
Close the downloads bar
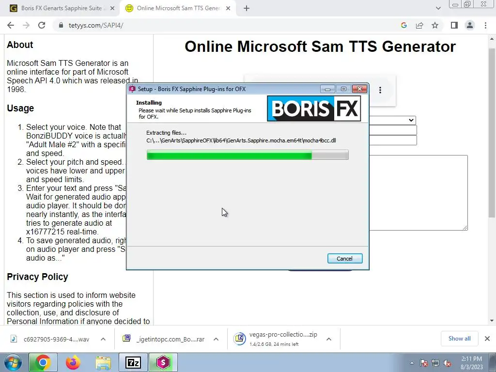pyautogui.click(x=487, y=339)
